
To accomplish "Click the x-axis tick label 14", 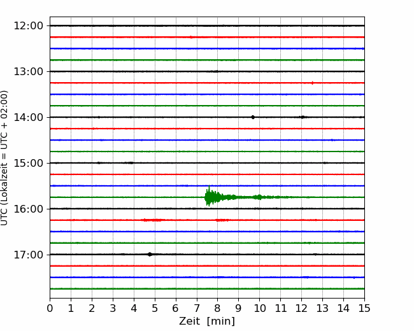I will (x=343, y=308).
